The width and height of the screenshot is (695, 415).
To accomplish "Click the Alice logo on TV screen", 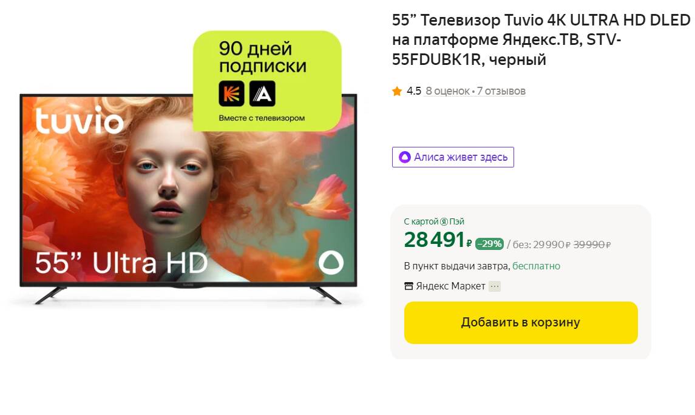I will click(x=331, y=262).
